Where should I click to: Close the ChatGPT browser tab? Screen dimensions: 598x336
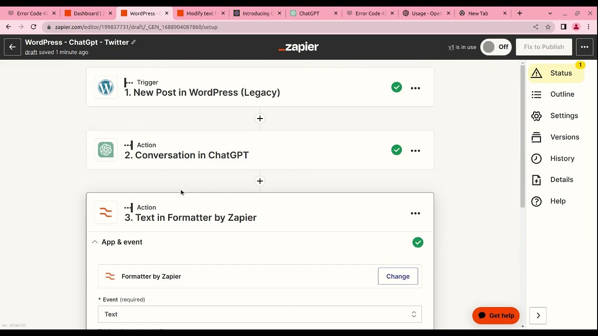point(336,14)
